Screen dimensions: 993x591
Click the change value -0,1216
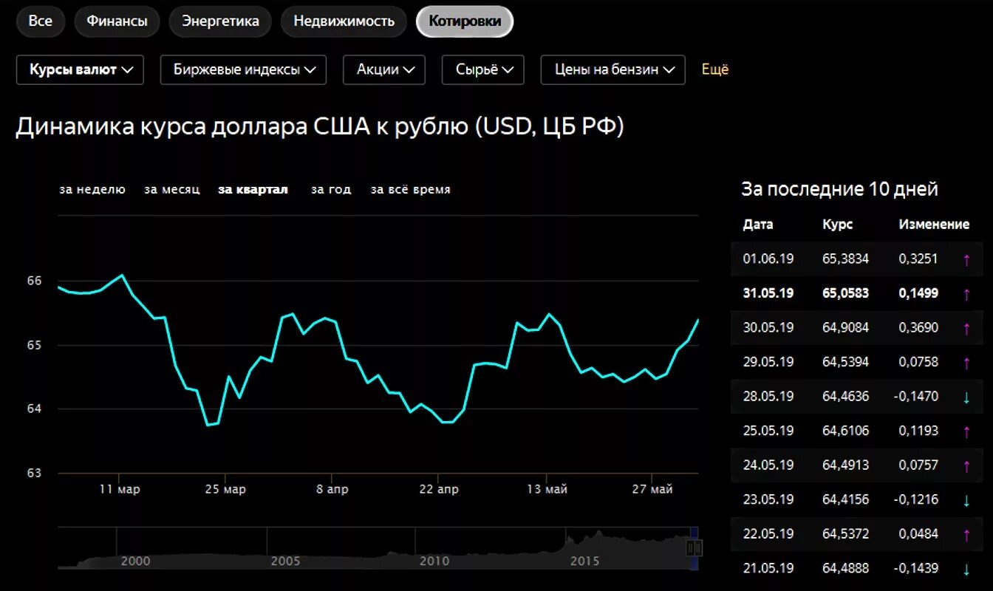[916, 499]
